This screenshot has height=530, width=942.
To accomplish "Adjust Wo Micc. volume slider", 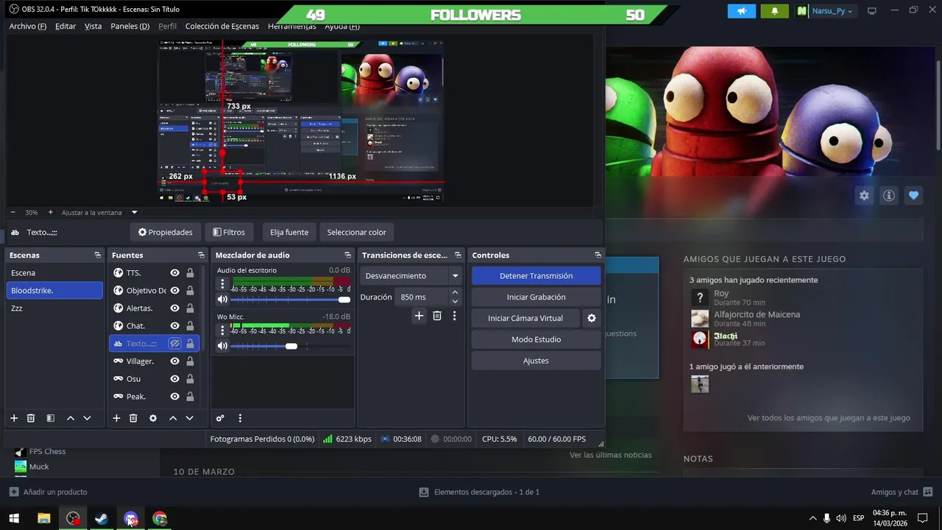I will tap(291, 346).
